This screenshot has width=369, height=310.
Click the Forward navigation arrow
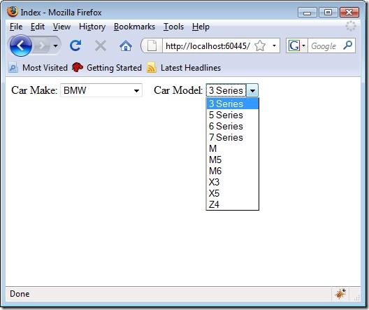click(42, 45)
